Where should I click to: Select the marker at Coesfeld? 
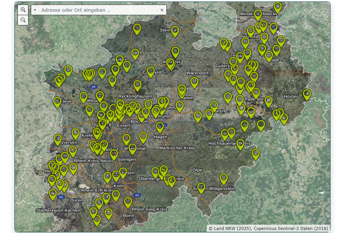151,71
